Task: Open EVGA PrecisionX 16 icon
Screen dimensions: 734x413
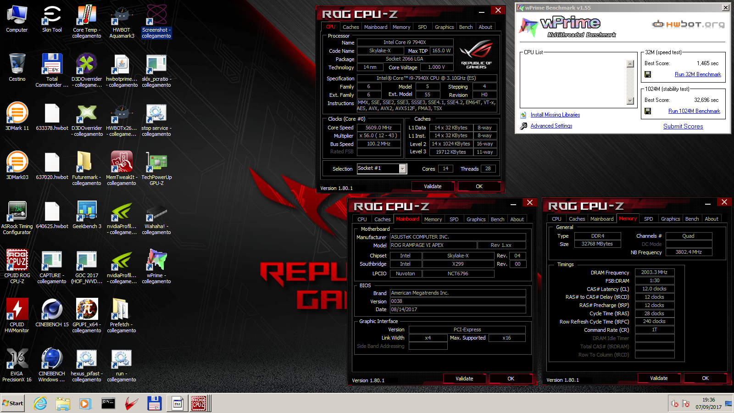Action: pyautogui.click(x=17, y=365)
